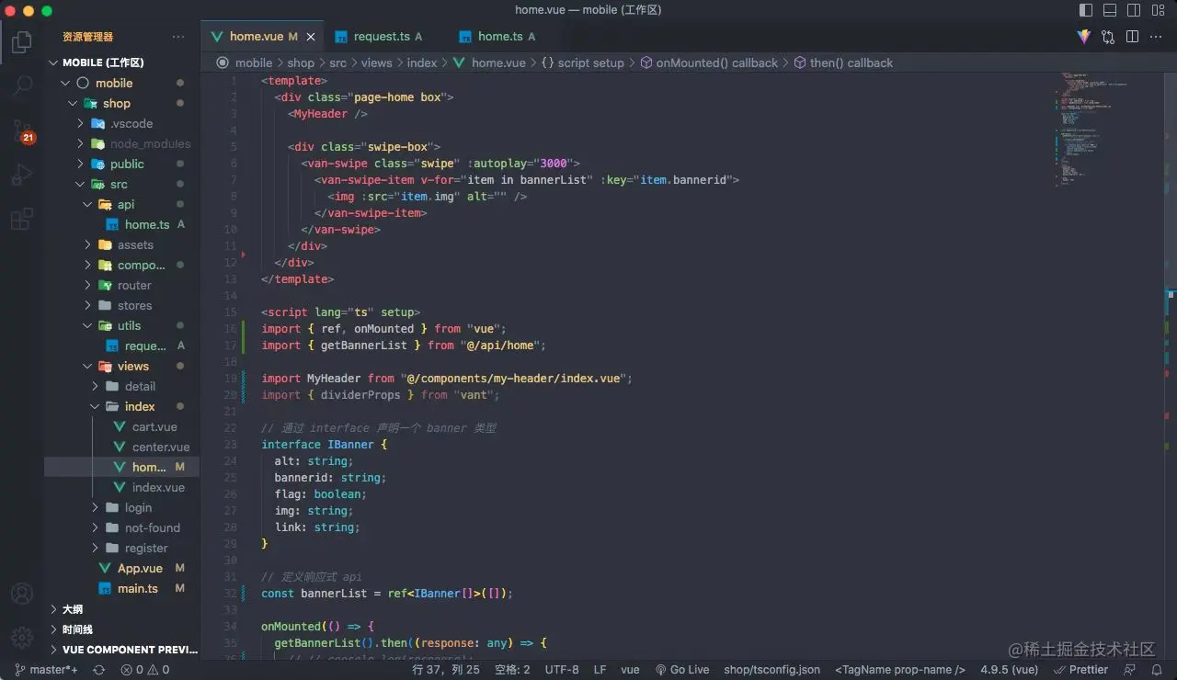Open the Customize Layout icon in title bar
1177x680 pixels.
tap(1158, 10)
